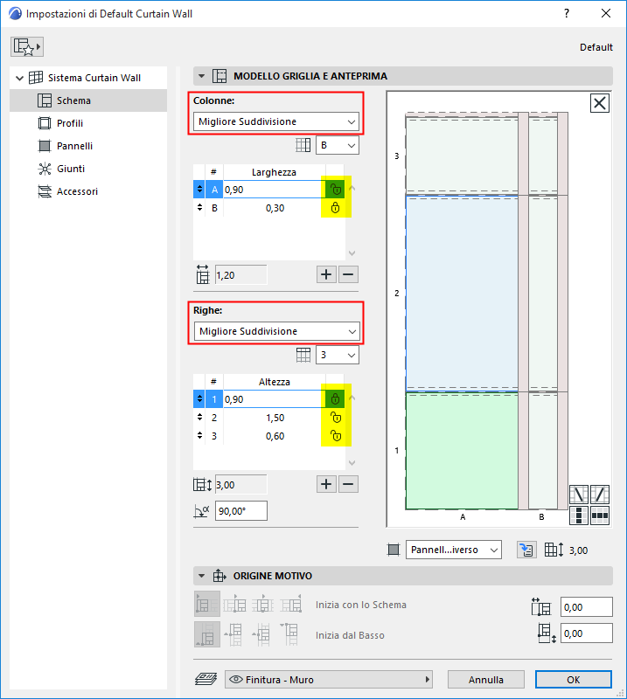627x699 pixels.
Task: Add a new row with the plus button
Action: click(x=326, y=484)
